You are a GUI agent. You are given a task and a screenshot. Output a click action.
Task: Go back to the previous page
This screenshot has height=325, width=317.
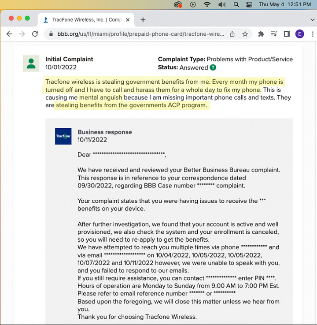click(x=9, y=34)
